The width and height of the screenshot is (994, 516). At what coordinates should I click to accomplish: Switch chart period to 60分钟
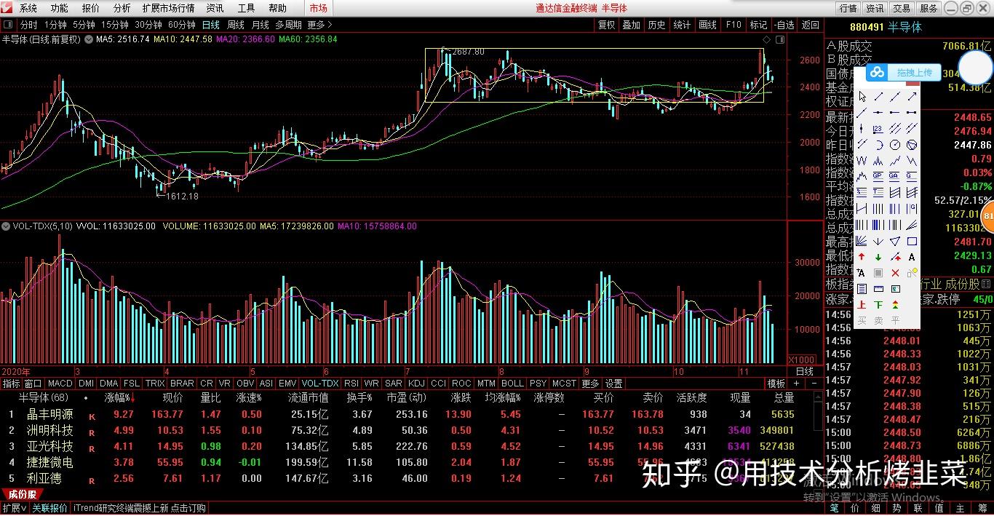point(181,25)
